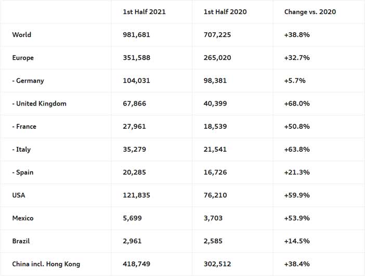Click the United Kingdom row label
365x276 pixels.
pos(40,103)
